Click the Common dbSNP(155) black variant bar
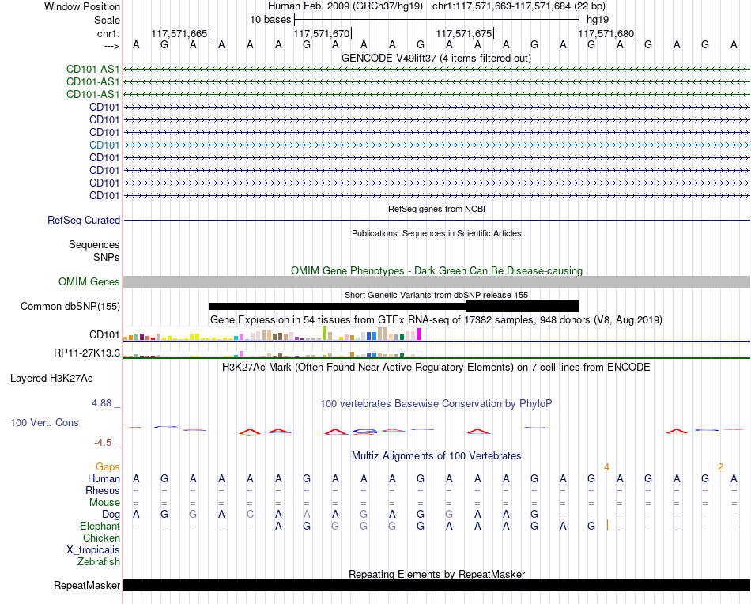The width and height of the screenshot is (751, 604). click(x=394, y=306)
